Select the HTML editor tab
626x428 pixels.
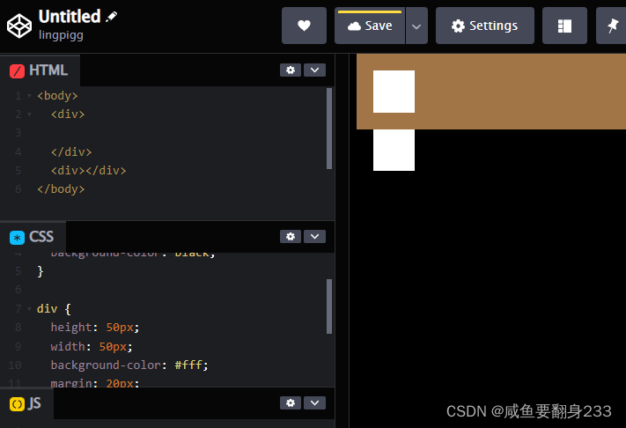[x=40, y=70]
